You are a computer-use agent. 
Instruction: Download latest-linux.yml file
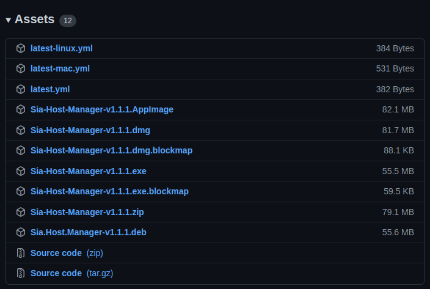pyautogui.click(x=62, y=48)
